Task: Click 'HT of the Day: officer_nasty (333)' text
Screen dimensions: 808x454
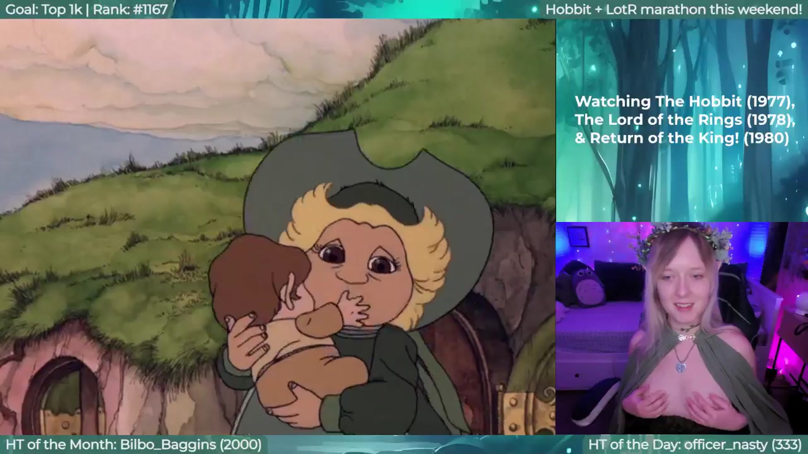Action: [695, 444]
